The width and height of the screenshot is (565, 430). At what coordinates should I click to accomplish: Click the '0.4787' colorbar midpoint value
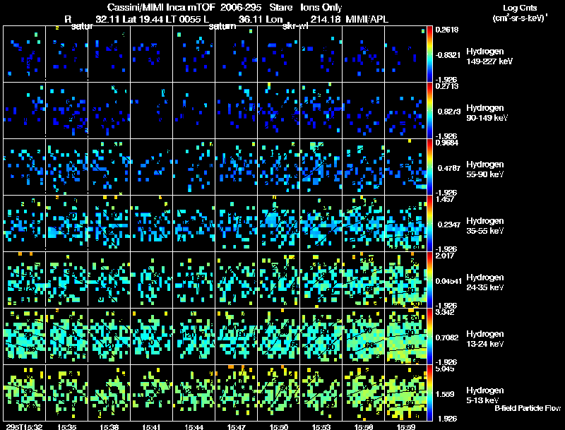pyautogui.click(x=449, y=168)
